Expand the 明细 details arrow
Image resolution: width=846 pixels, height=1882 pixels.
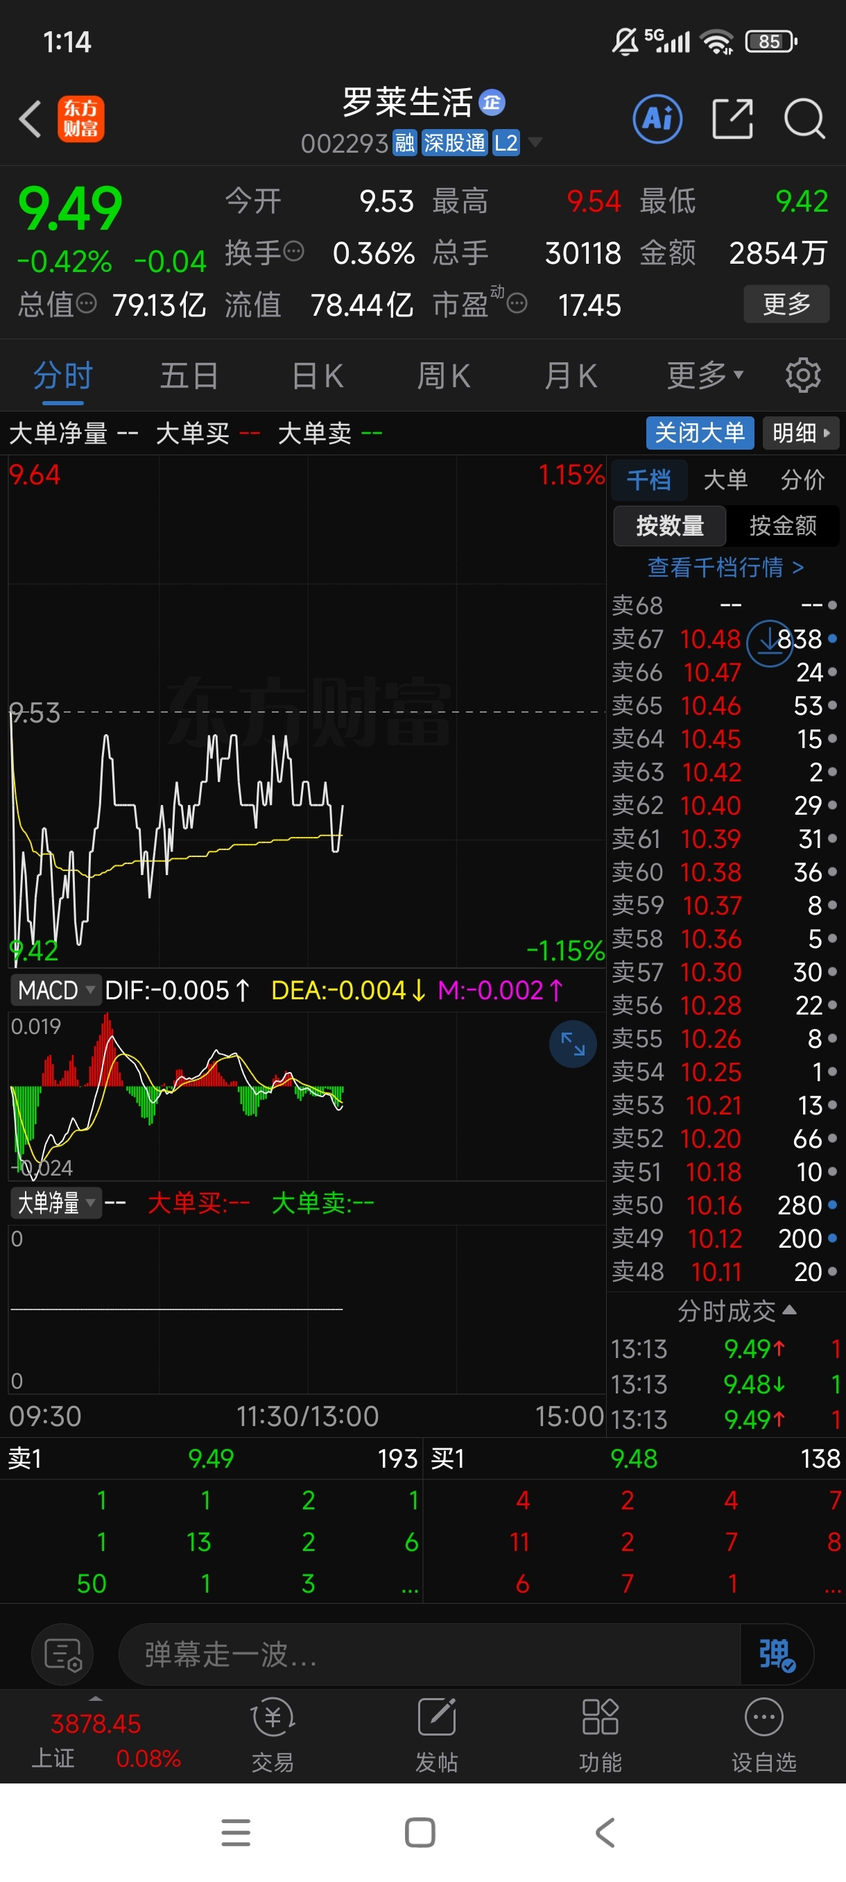(x=801, y=433)
